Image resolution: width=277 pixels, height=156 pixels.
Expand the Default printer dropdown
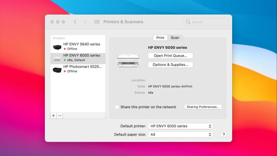(180, 126)
